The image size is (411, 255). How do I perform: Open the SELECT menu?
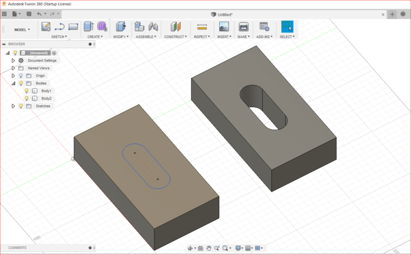click(x=287, y=37)
